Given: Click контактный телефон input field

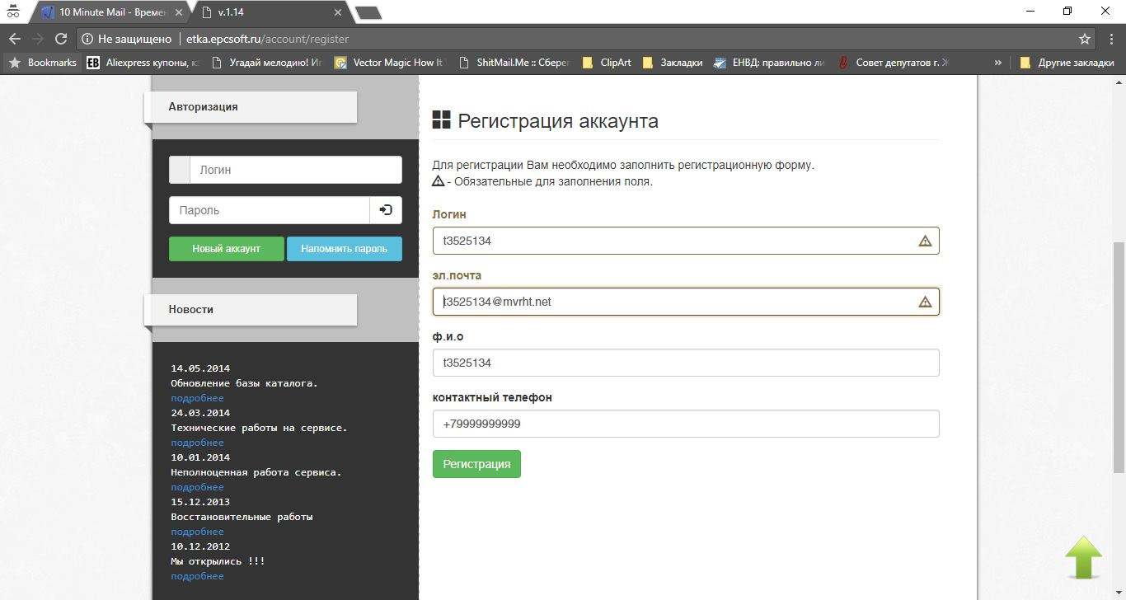Looking at the screenshot, I should [686, 424].
